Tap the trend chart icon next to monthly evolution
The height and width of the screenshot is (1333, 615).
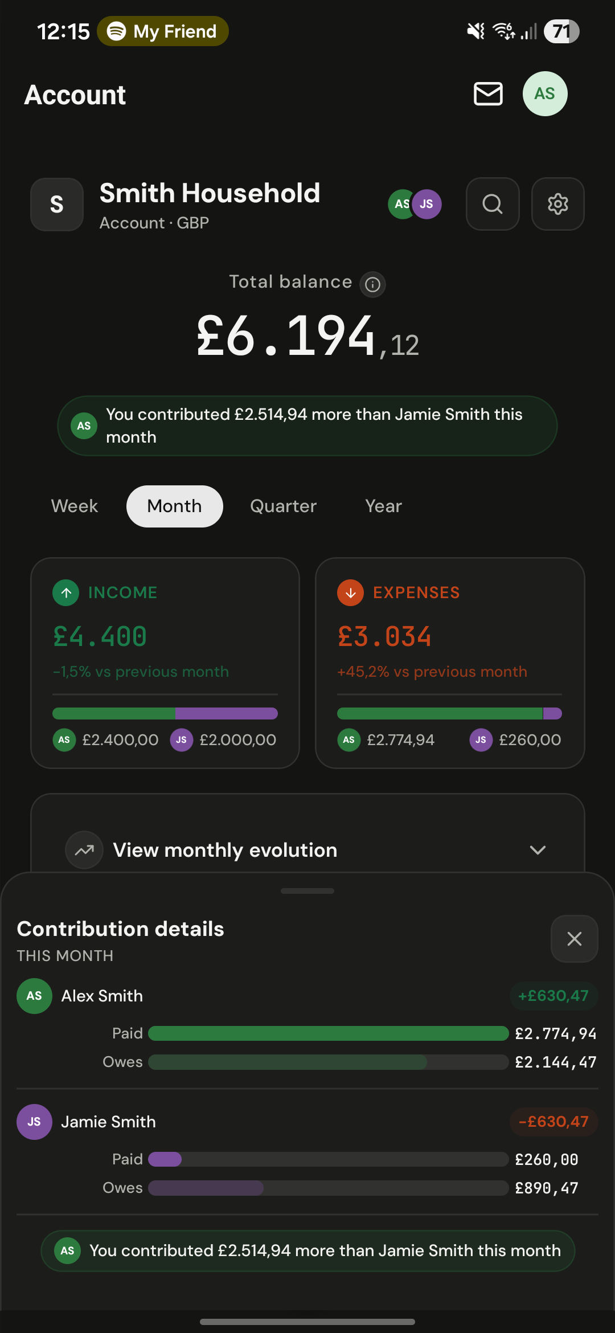click(x=84, y=850)
